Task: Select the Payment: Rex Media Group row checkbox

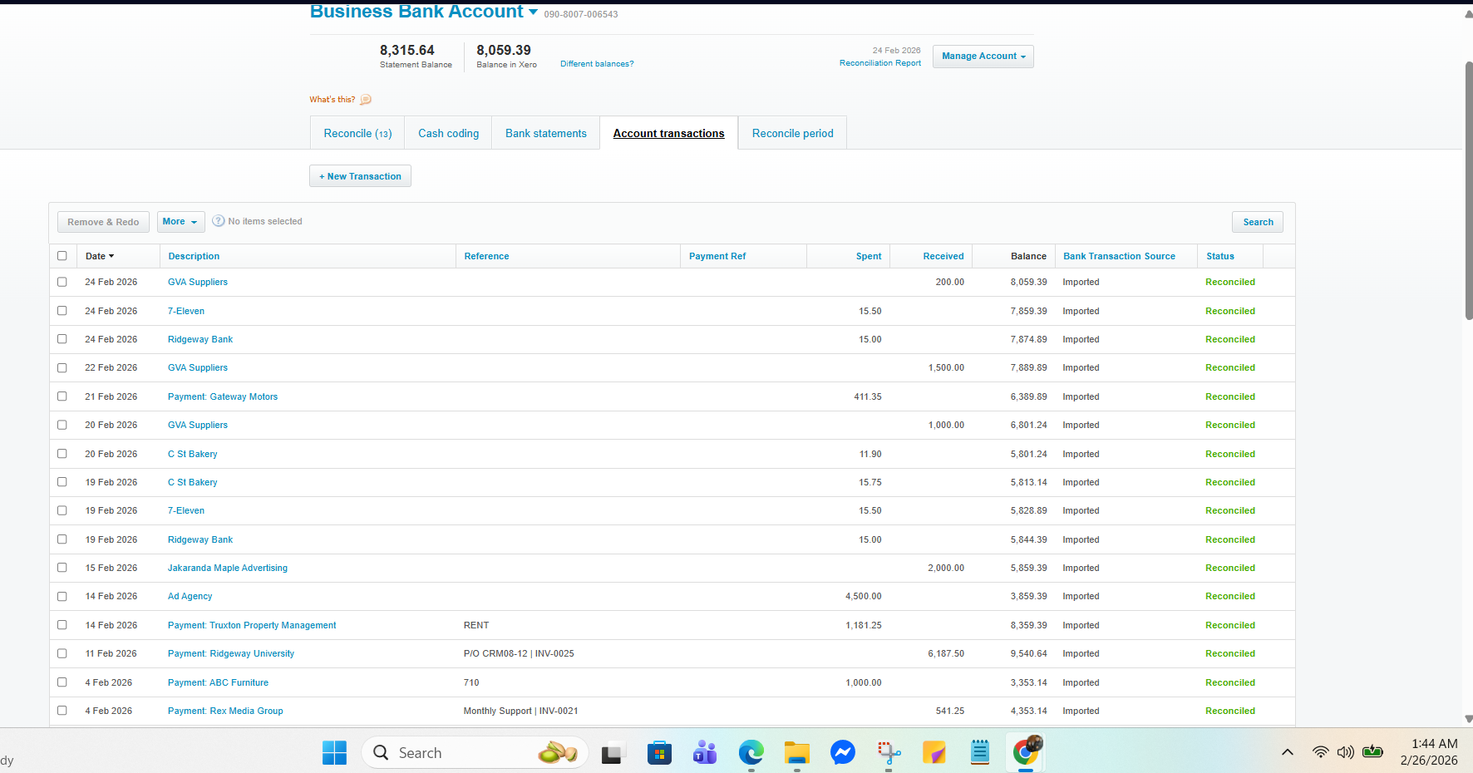Action: coord(62,711)
